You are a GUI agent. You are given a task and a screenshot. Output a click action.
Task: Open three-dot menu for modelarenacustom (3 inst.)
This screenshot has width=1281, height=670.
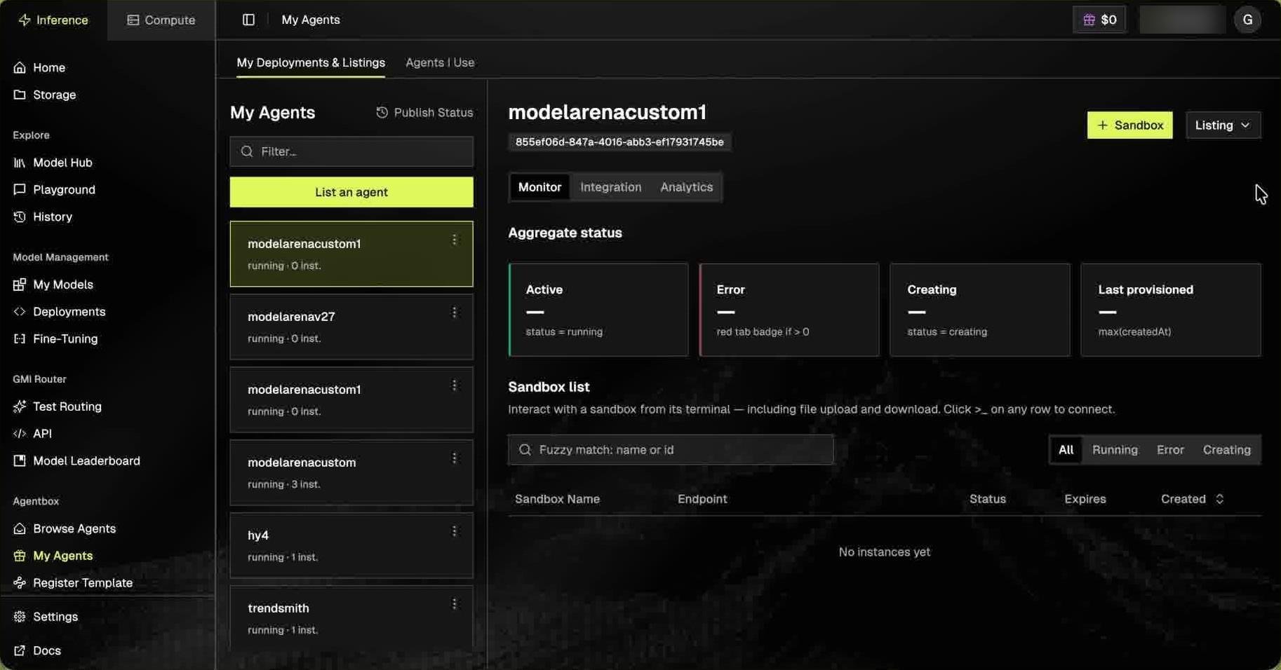click(x=455, y=458)
